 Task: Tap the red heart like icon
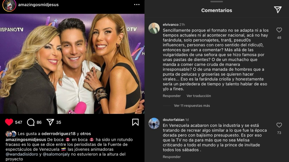point(9,122)
